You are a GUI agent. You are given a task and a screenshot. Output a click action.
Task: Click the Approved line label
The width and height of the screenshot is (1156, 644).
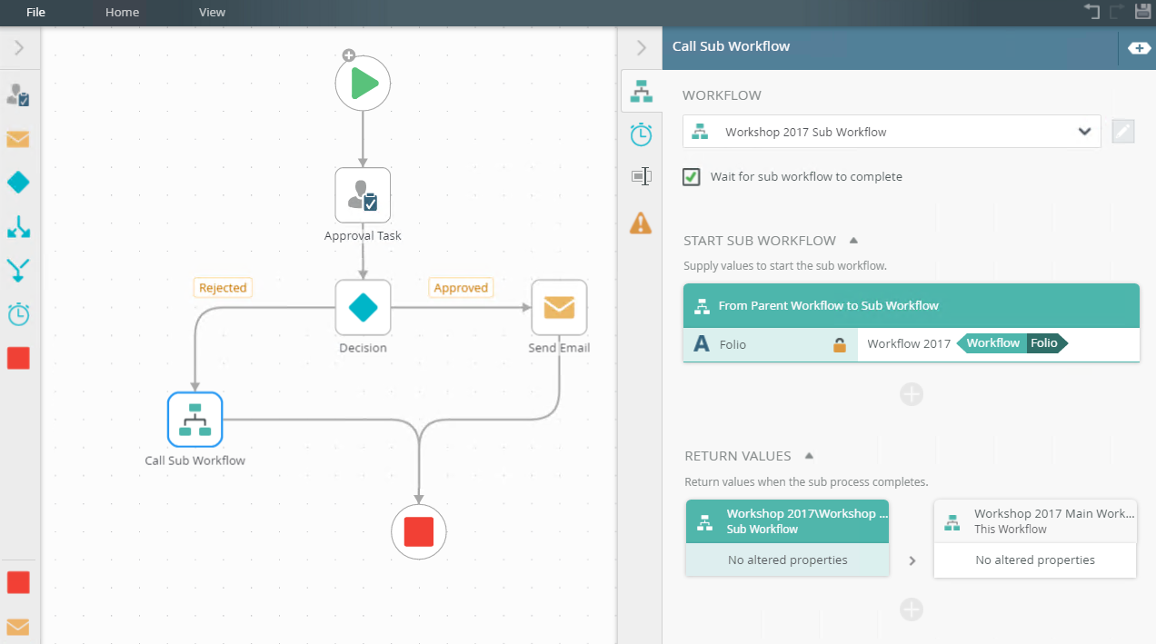(x=461, y=288)
